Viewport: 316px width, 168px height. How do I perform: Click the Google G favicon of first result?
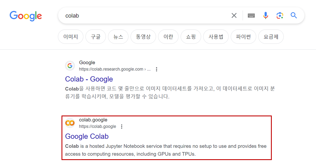(70, 66)
